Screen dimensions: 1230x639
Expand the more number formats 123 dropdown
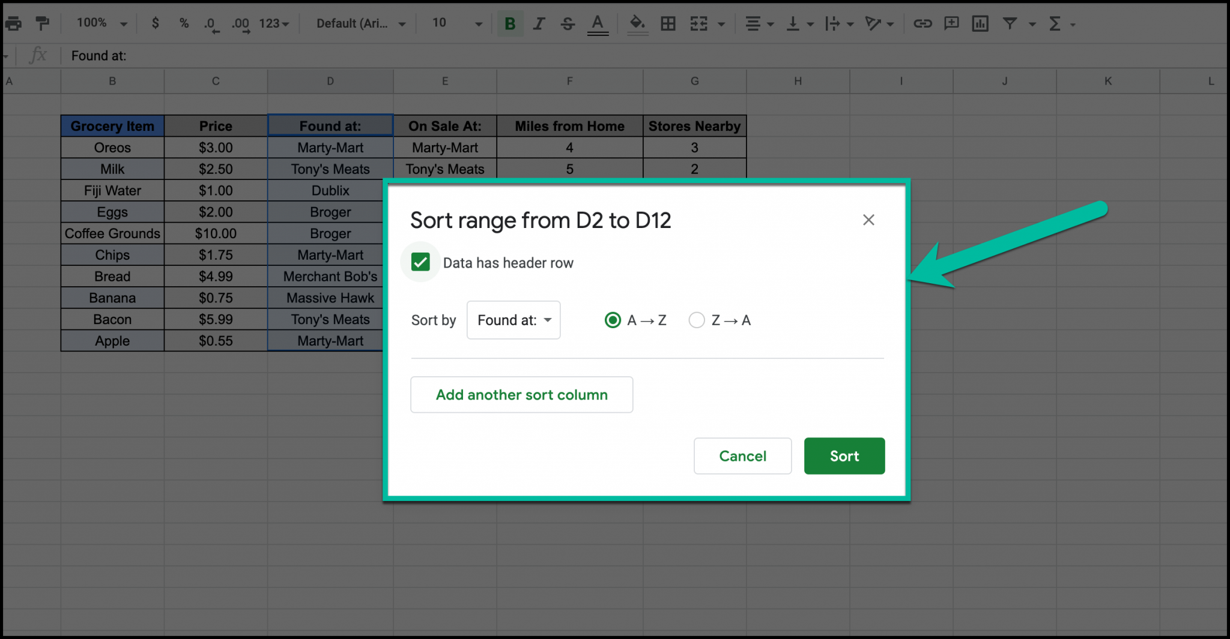(x=272, y=23)
